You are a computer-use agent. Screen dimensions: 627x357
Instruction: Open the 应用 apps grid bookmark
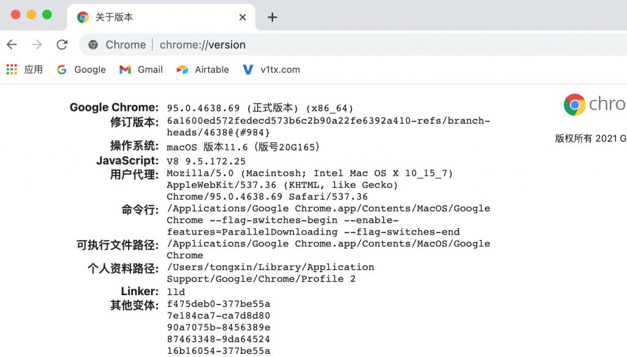(x=24, y=70)
